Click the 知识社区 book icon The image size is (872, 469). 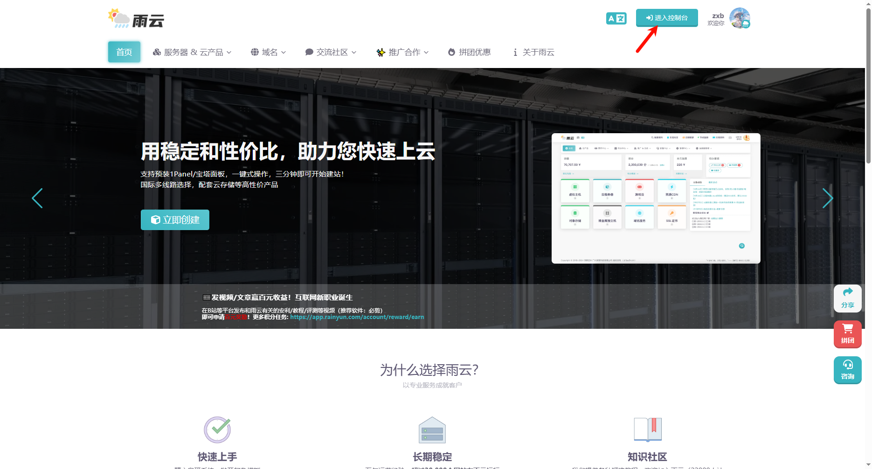[647, 429]
